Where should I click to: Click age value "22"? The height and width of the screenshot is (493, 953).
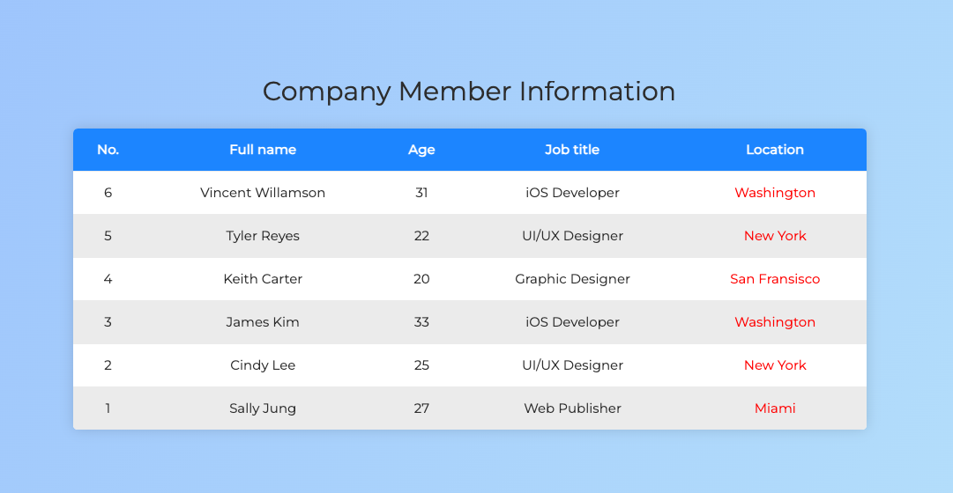tap(421, 236)
